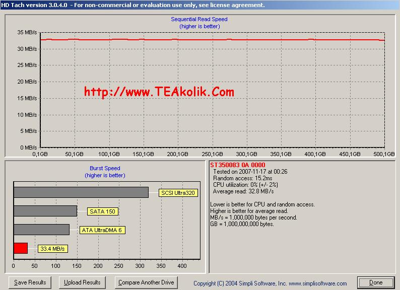
Task: Click the Sequential Read Speed chart title
Action: coord(199,19)
